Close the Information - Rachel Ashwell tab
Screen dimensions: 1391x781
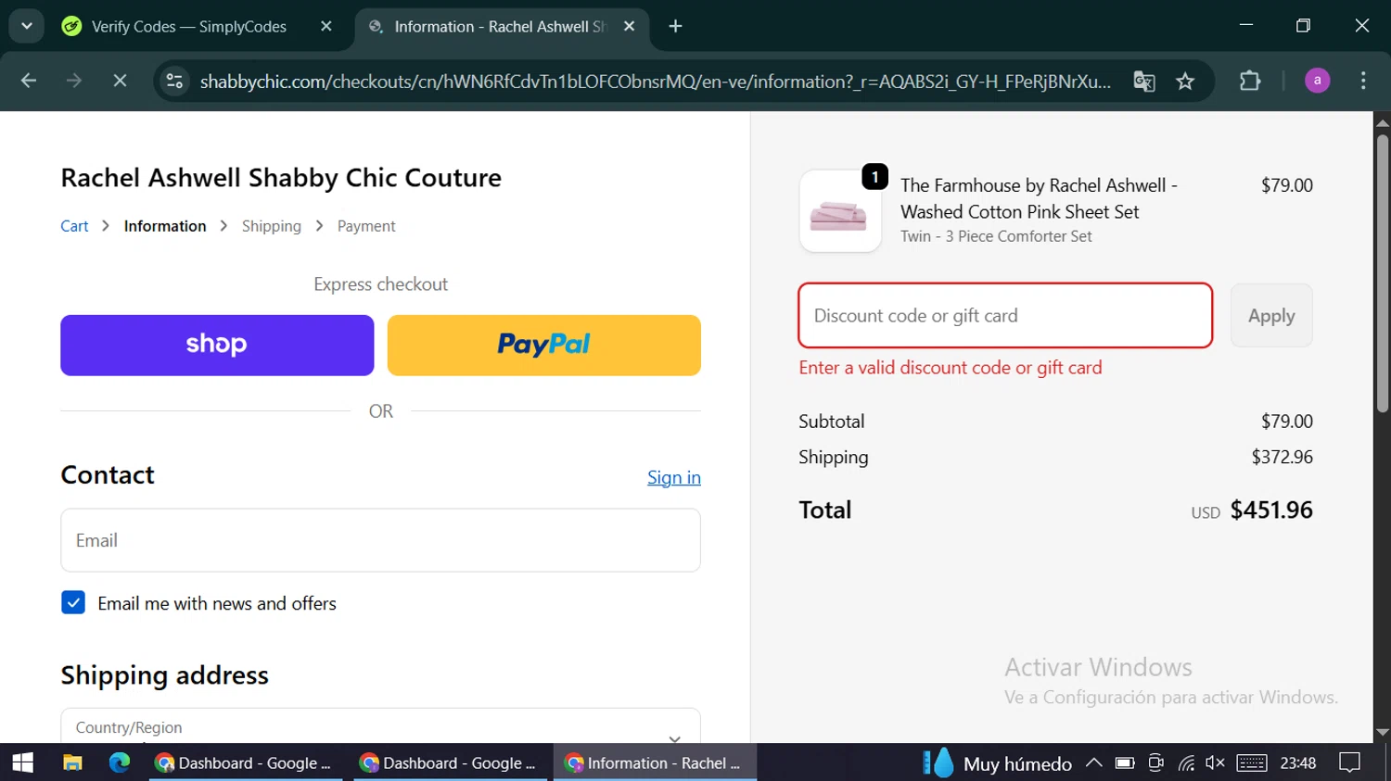(630, 27)
